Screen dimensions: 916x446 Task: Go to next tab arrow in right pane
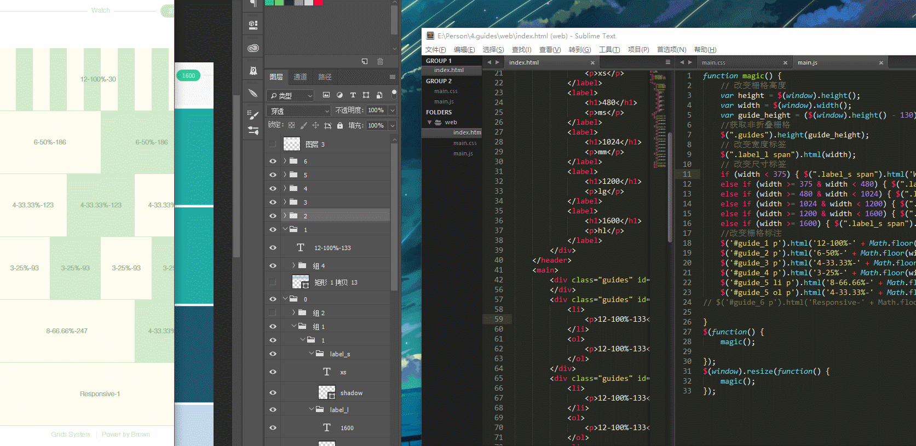(690, 62)
